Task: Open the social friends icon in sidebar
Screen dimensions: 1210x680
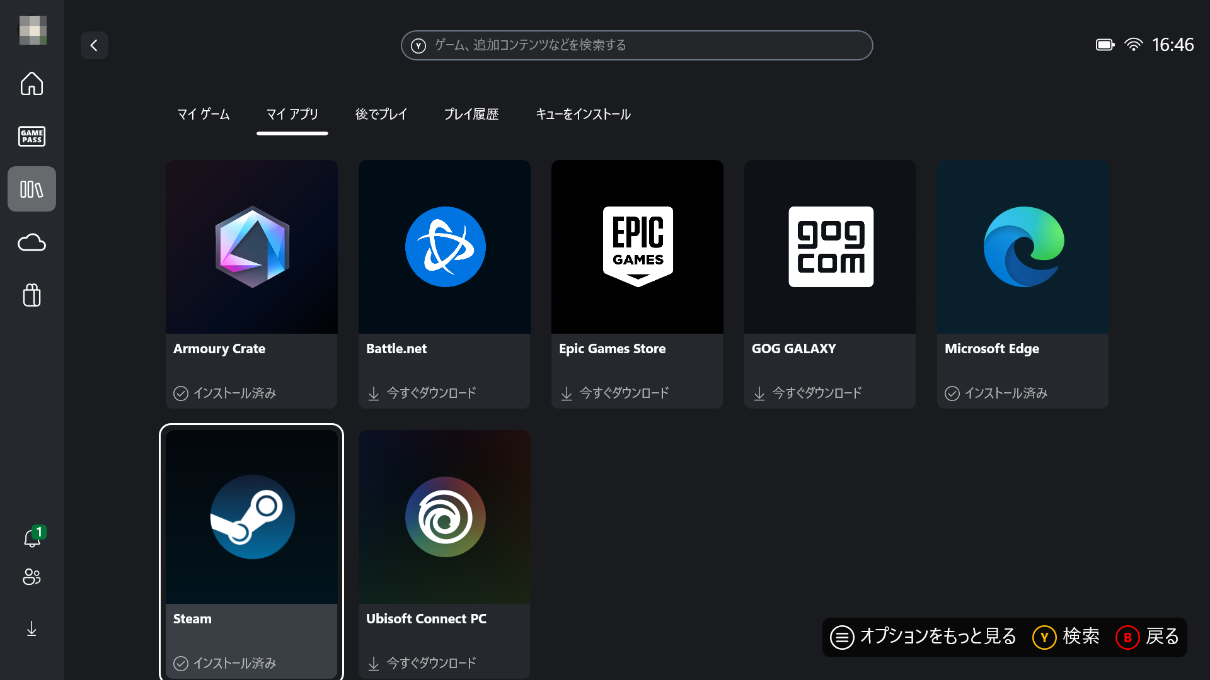Action: (32, 577)
